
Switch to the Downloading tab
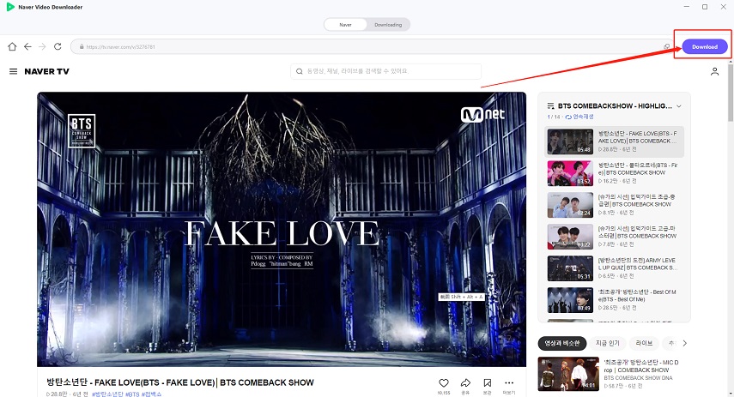pos(388,25)
